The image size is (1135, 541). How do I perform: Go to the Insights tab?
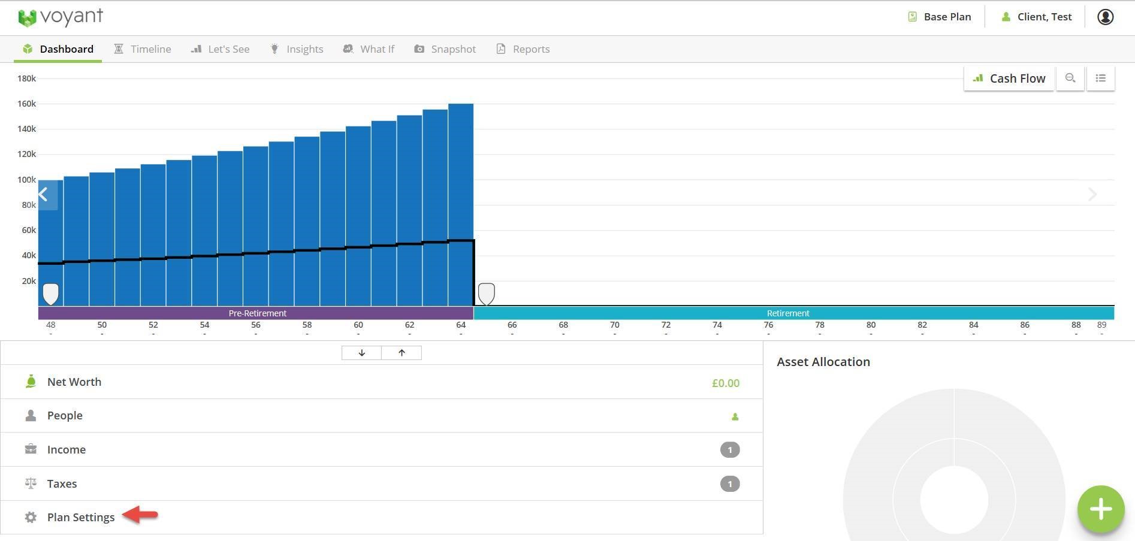pos(297,49)
